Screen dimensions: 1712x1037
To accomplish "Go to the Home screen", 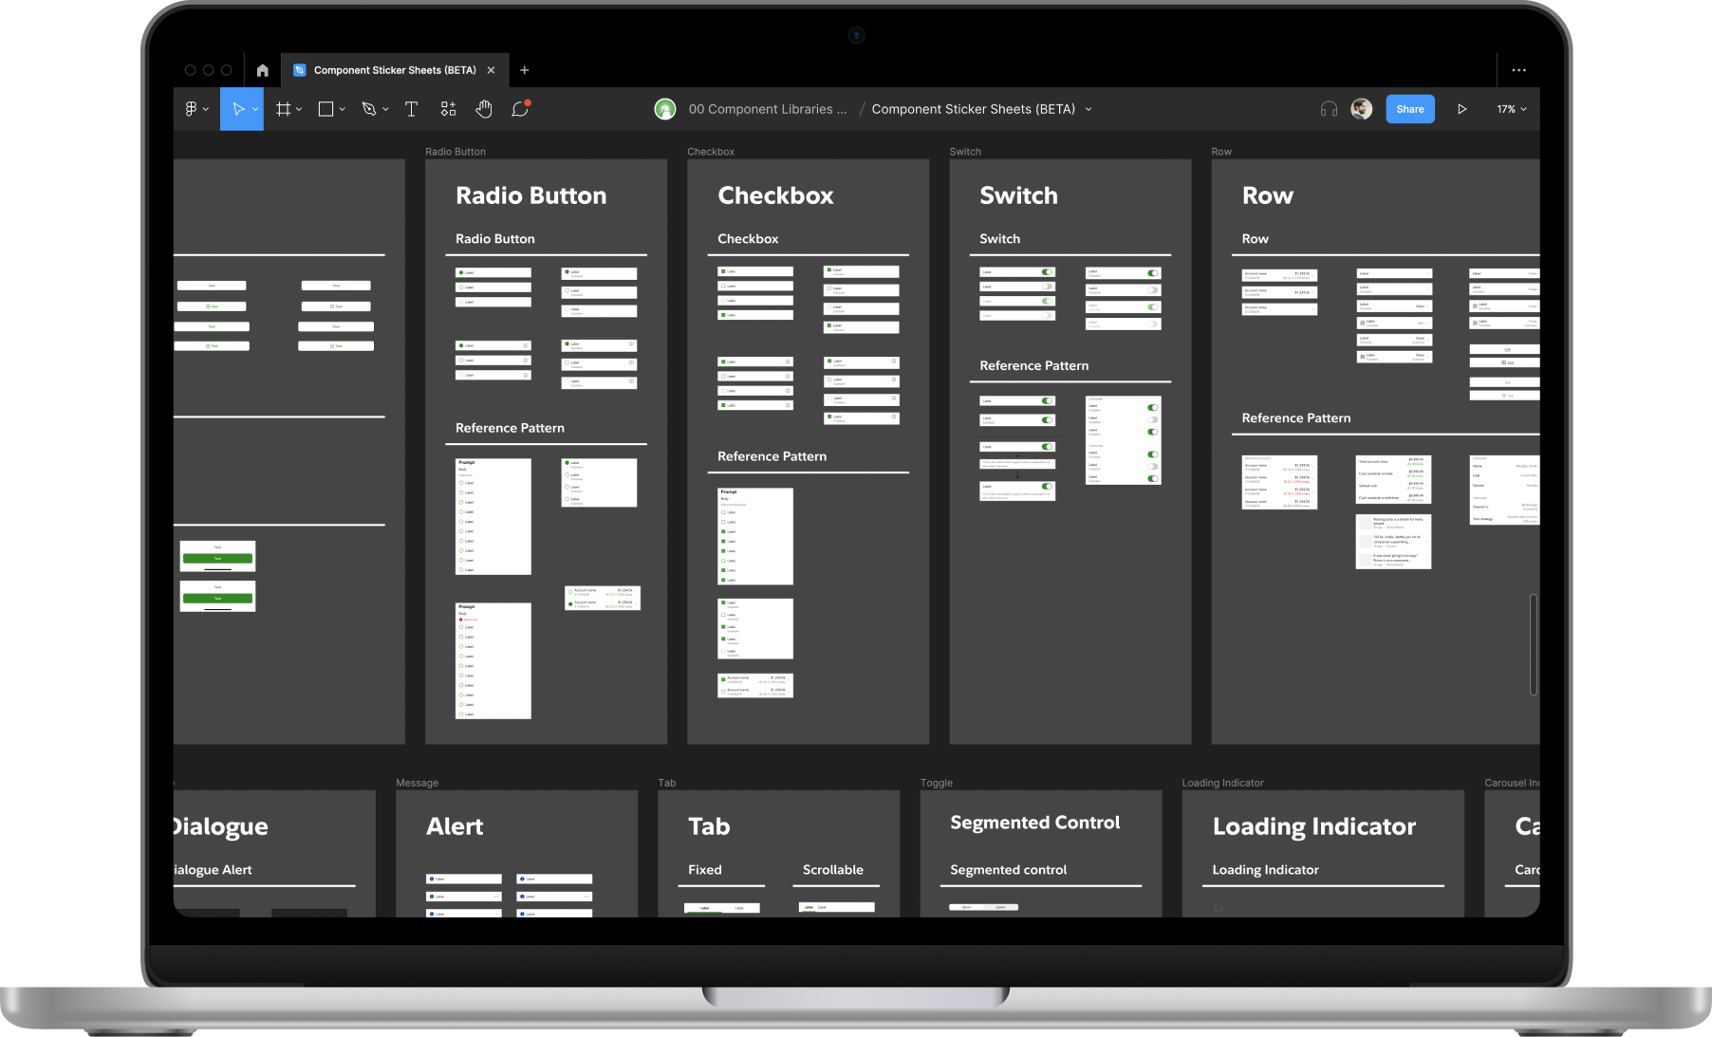I will (263, 70).
